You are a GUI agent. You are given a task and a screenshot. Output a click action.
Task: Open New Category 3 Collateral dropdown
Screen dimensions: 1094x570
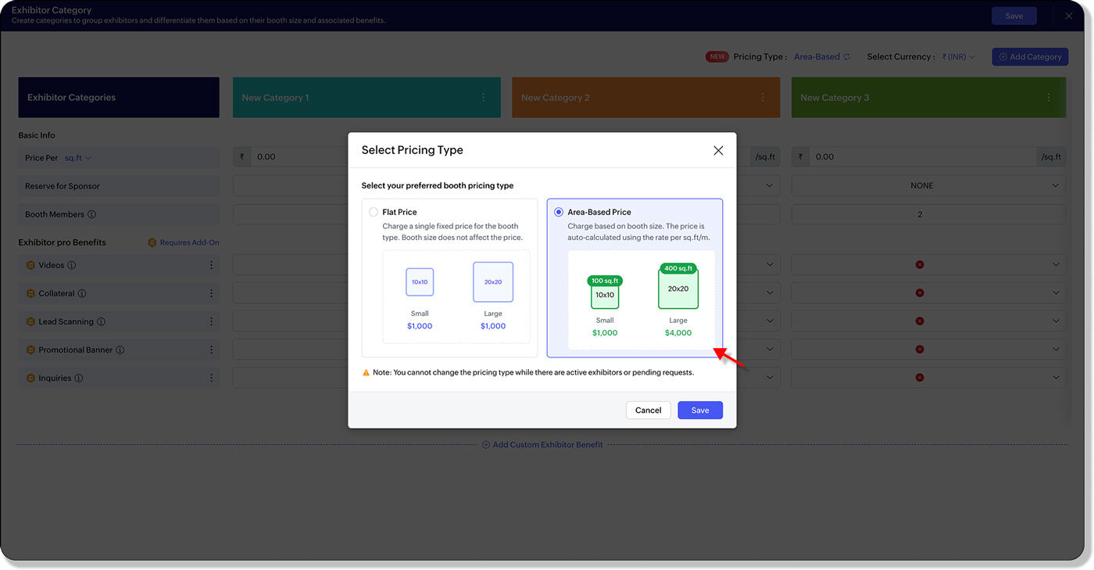click(x=928, y=292)
